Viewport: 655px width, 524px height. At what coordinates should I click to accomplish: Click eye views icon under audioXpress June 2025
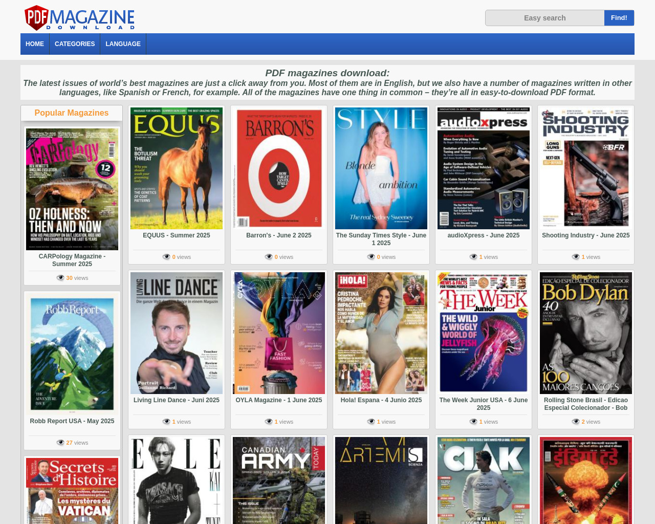[x=473, y=257]
